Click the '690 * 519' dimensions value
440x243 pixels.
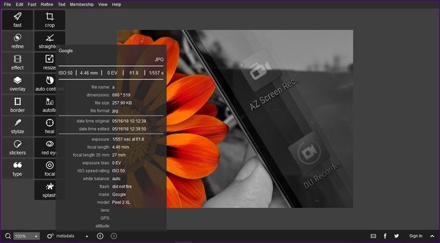point(121,95)
